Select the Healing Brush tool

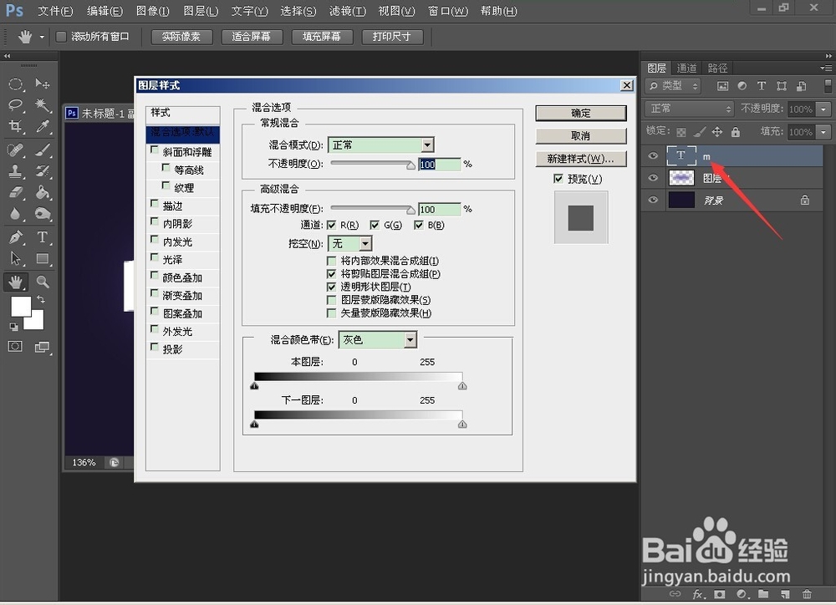click(15, 150)
